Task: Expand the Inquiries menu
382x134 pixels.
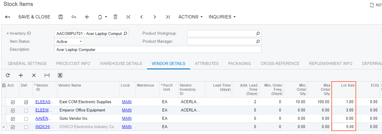Action: 222,17
